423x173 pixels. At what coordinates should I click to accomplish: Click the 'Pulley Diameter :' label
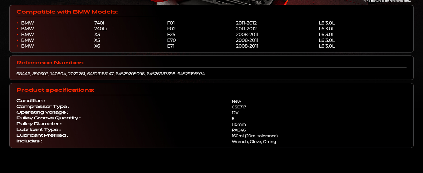coord(39,124)
